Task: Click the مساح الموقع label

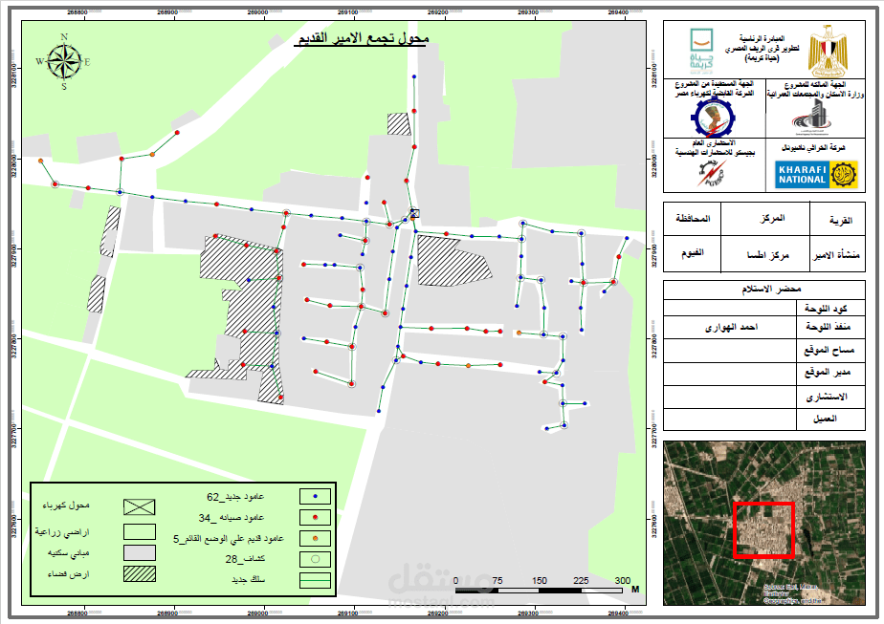Action: click(x=829, y=351)
